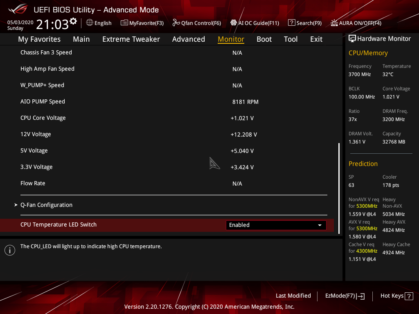419x314 pixels.
Task: Click the +12.208 V value
Action: (x=244, y=135)
